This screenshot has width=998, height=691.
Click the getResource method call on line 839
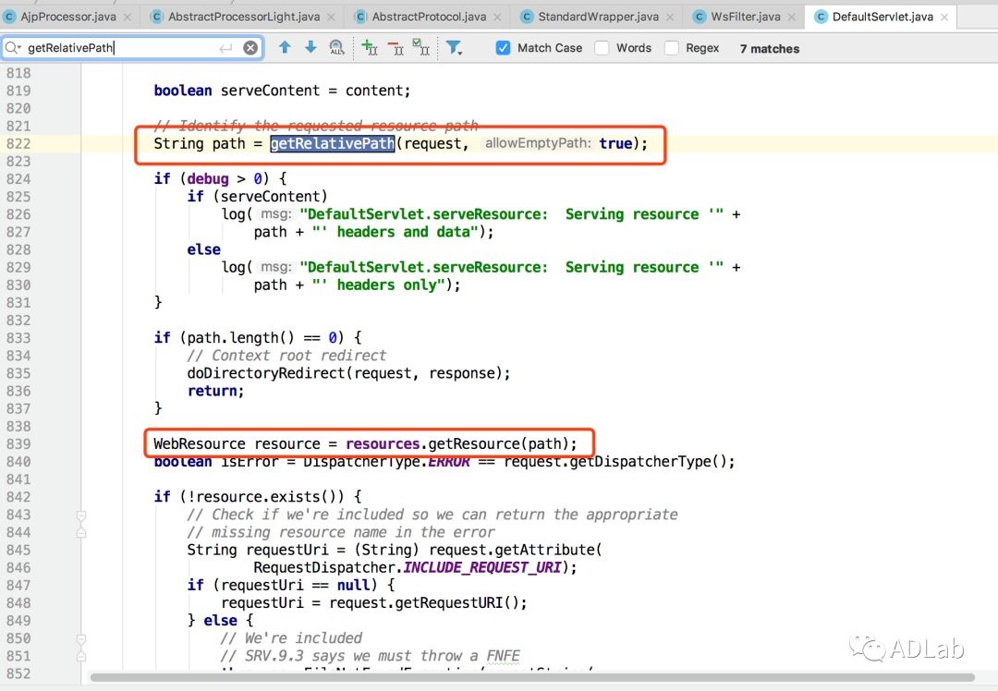coord(470,443)
